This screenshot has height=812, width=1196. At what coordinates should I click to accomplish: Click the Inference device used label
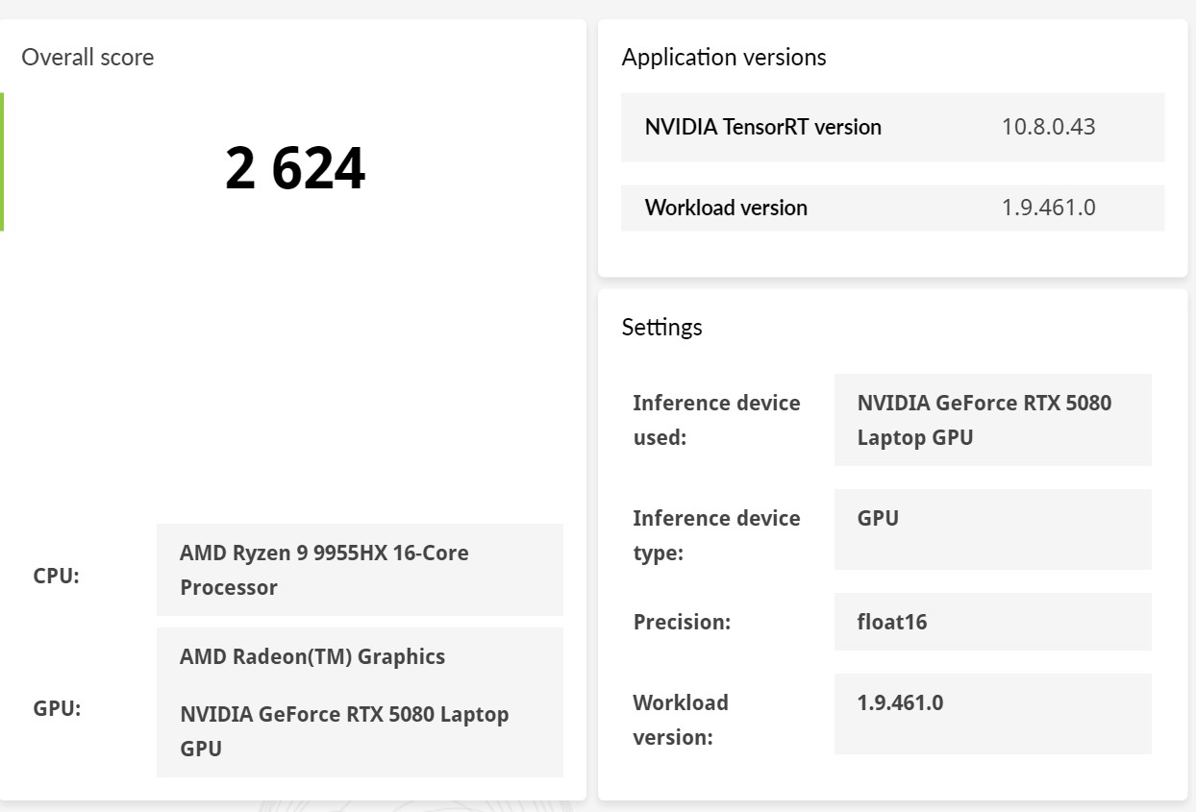coord(716,420)
